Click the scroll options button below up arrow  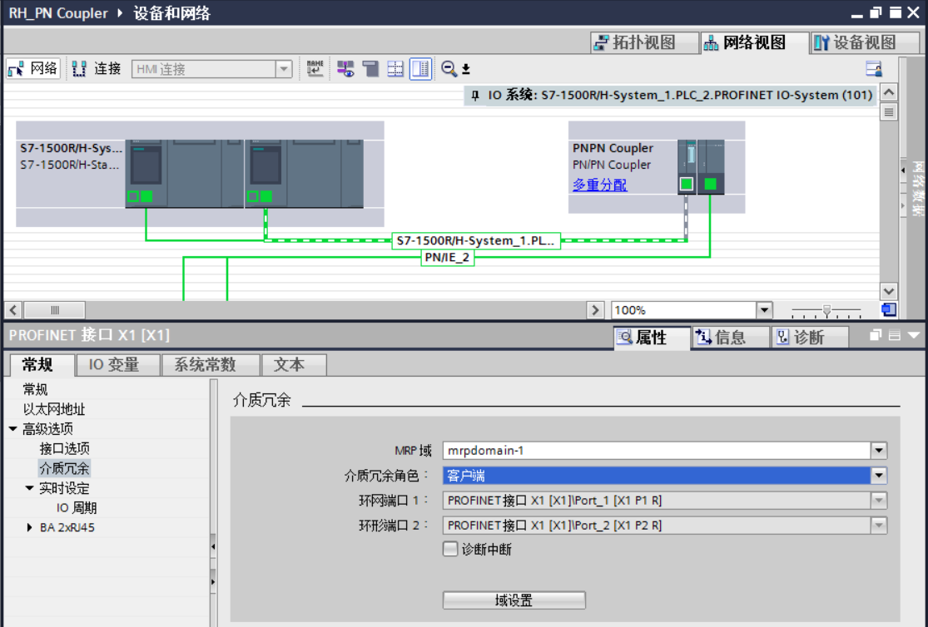tap(888, 111)
